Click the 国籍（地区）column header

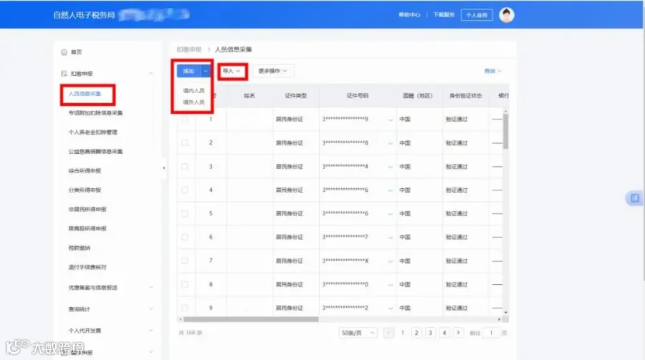click(x=418, y=96)
